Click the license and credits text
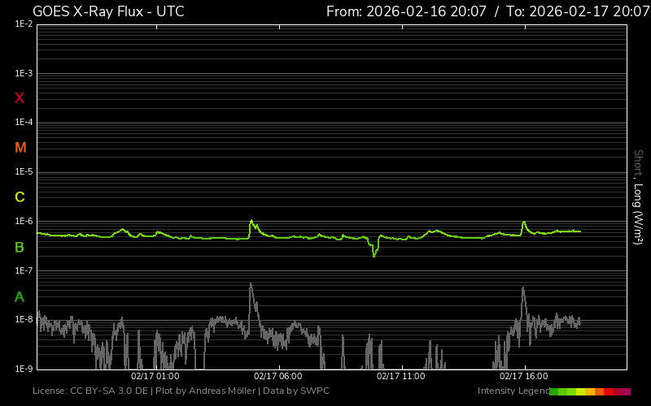This screenshot has height=406, width=651. pos(181,391)
